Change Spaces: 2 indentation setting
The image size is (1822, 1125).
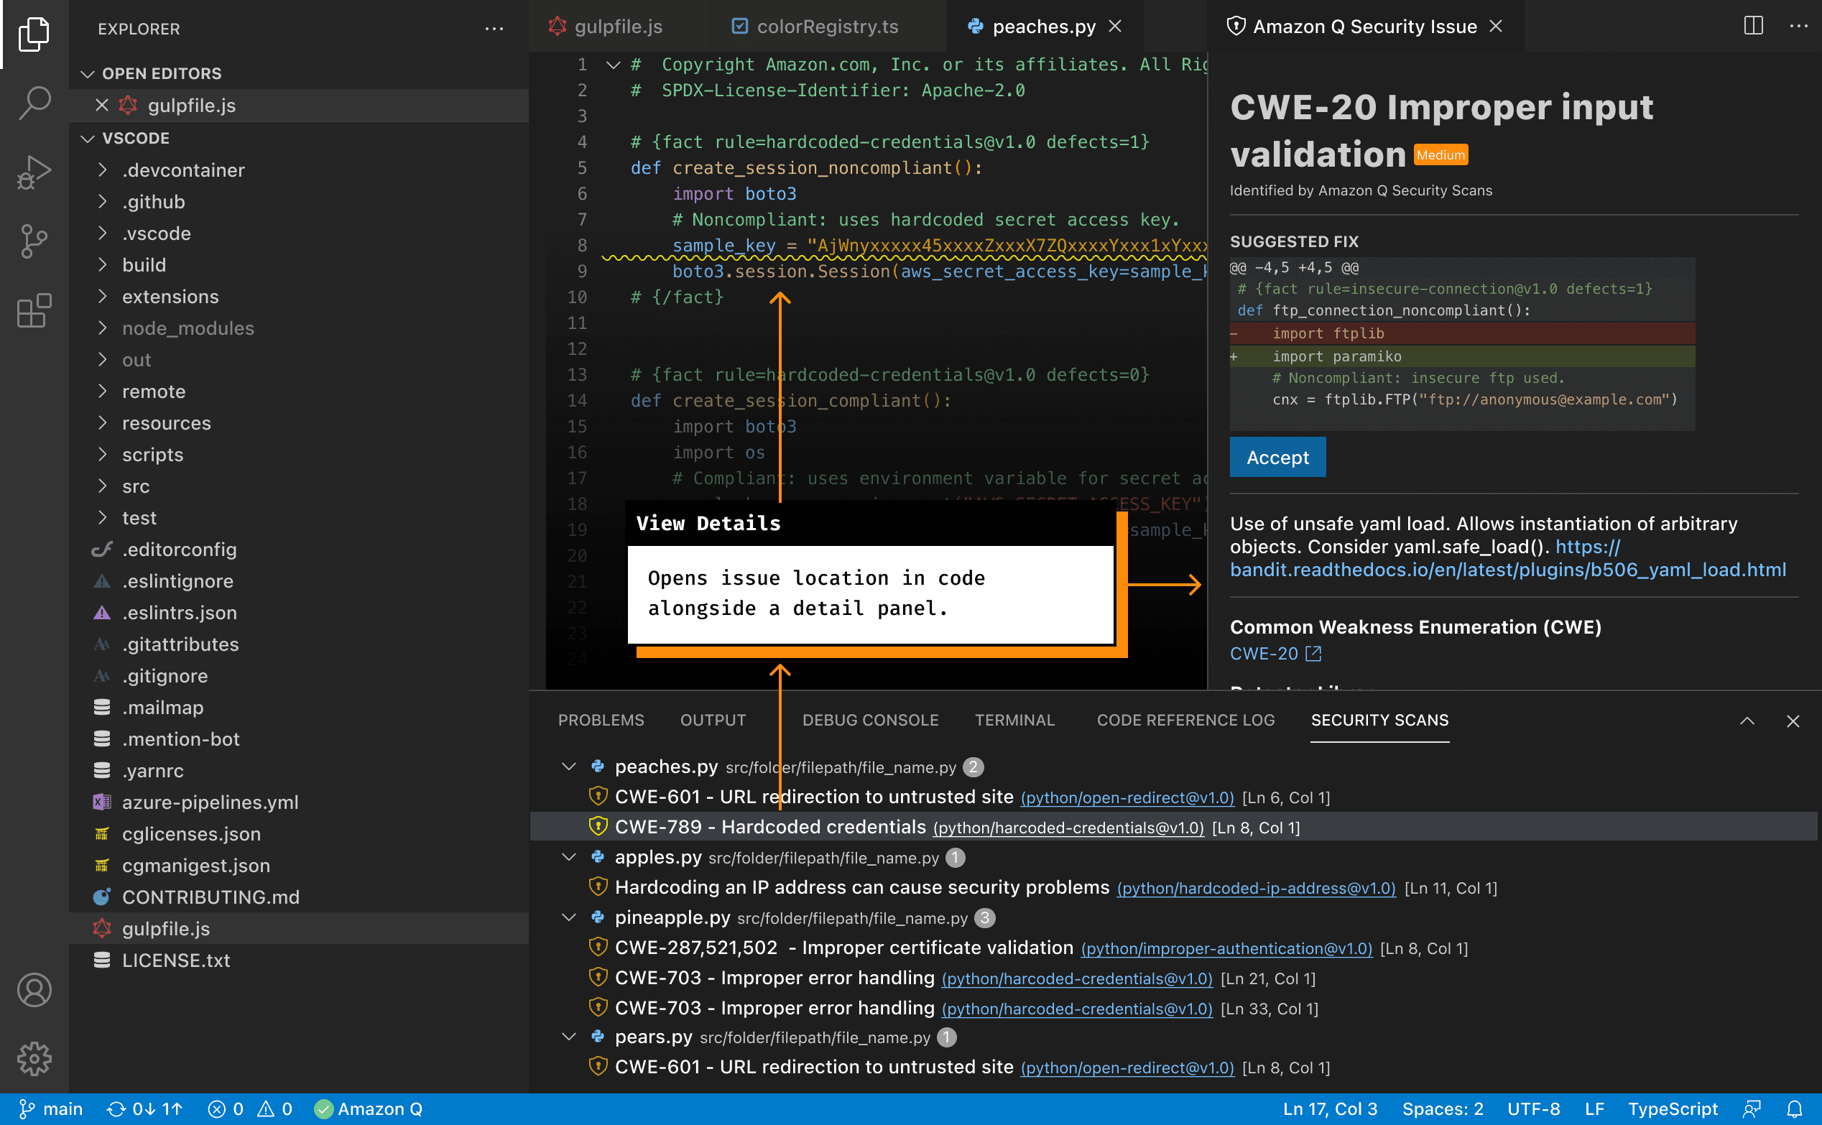[x=1442, y=1108]
